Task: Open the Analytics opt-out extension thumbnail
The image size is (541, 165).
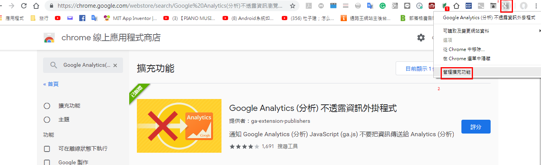Action: tap(179, 126)
